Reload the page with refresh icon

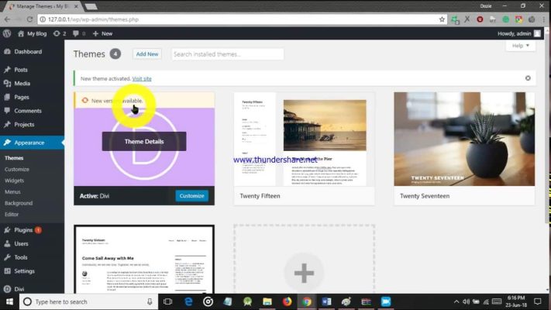click(x=29, y=19)
